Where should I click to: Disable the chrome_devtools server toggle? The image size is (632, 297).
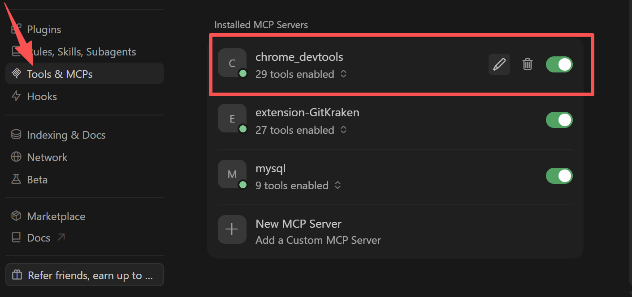[x=559, y=64]
